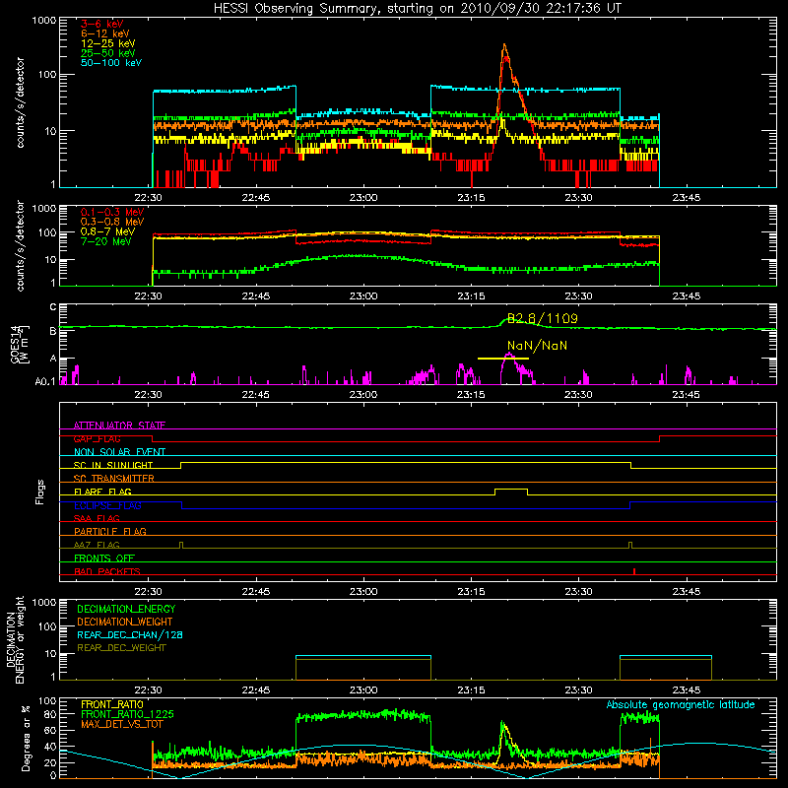788x788 pixels.
Task: Click the 22:30 tick label under flags panel
Action: (x=149, y=592)
